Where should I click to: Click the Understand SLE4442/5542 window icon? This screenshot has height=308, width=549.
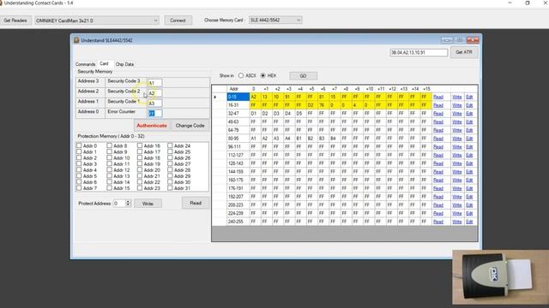pyautogui.click(x=76, y=40)
